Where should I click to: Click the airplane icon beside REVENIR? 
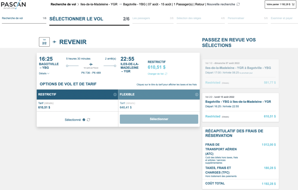[x=54, y=42]
